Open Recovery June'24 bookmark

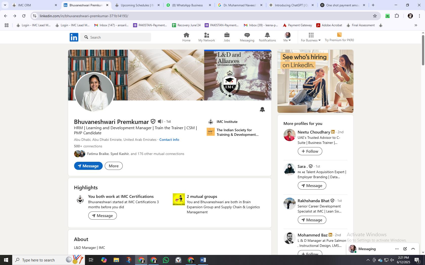click(x=186, y=25)
